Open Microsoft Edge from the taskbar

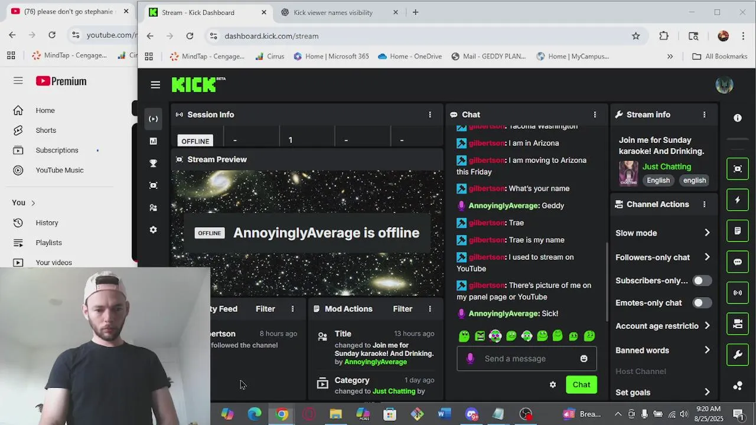pyautogui.click(x=255, y=414)
